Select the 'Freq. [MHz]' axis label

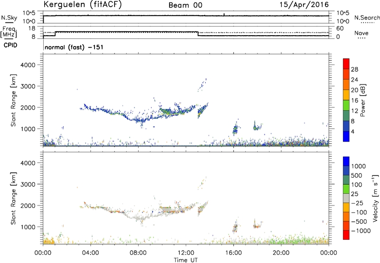click(9, 32)
